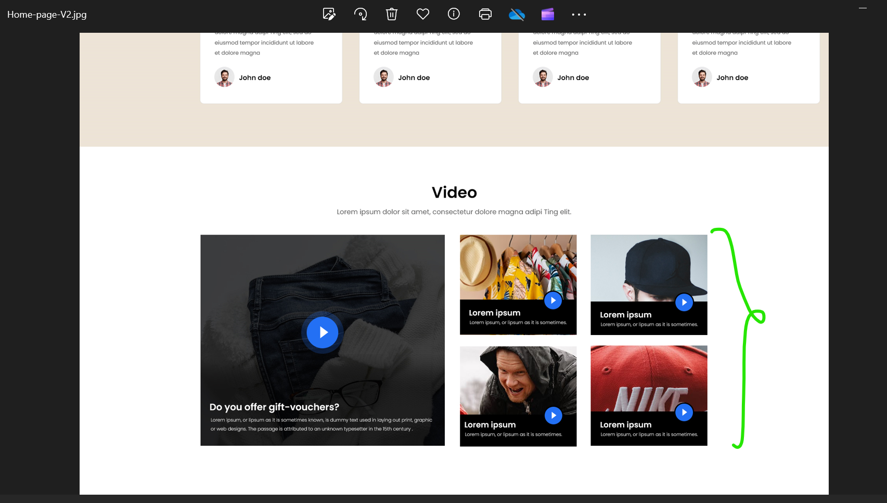Delete the image with the trash icon

tap(392, 14)
